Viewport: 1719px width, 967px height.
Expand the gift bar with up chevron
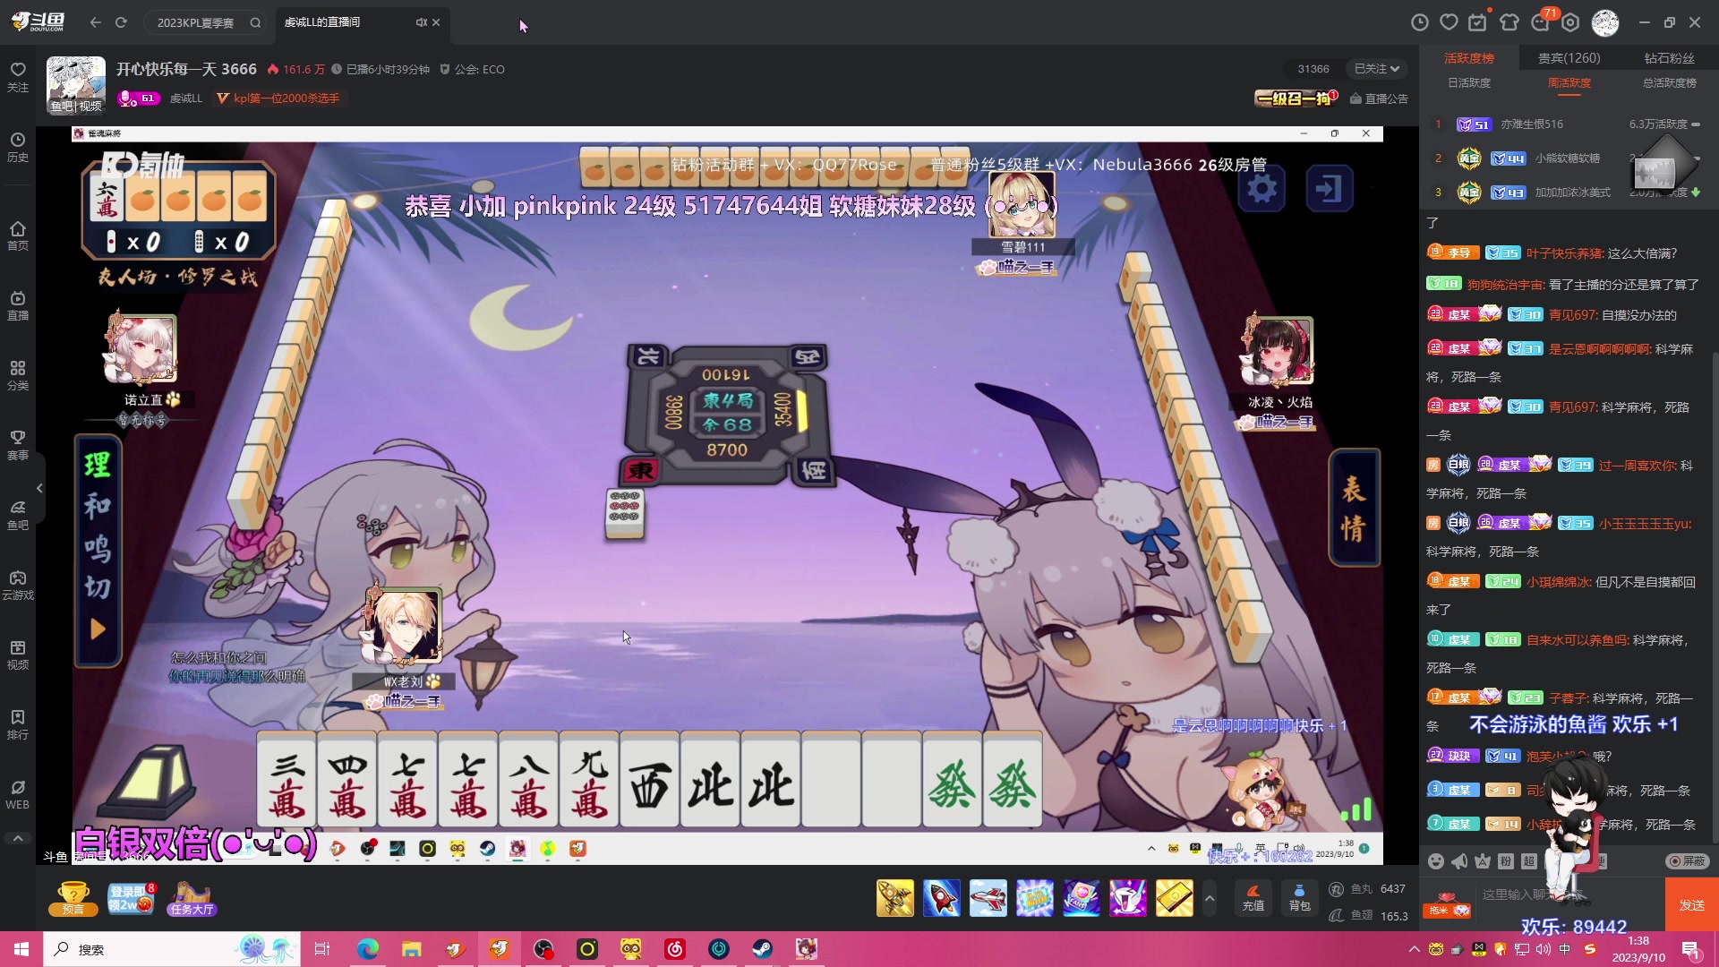coord(1210,898)
